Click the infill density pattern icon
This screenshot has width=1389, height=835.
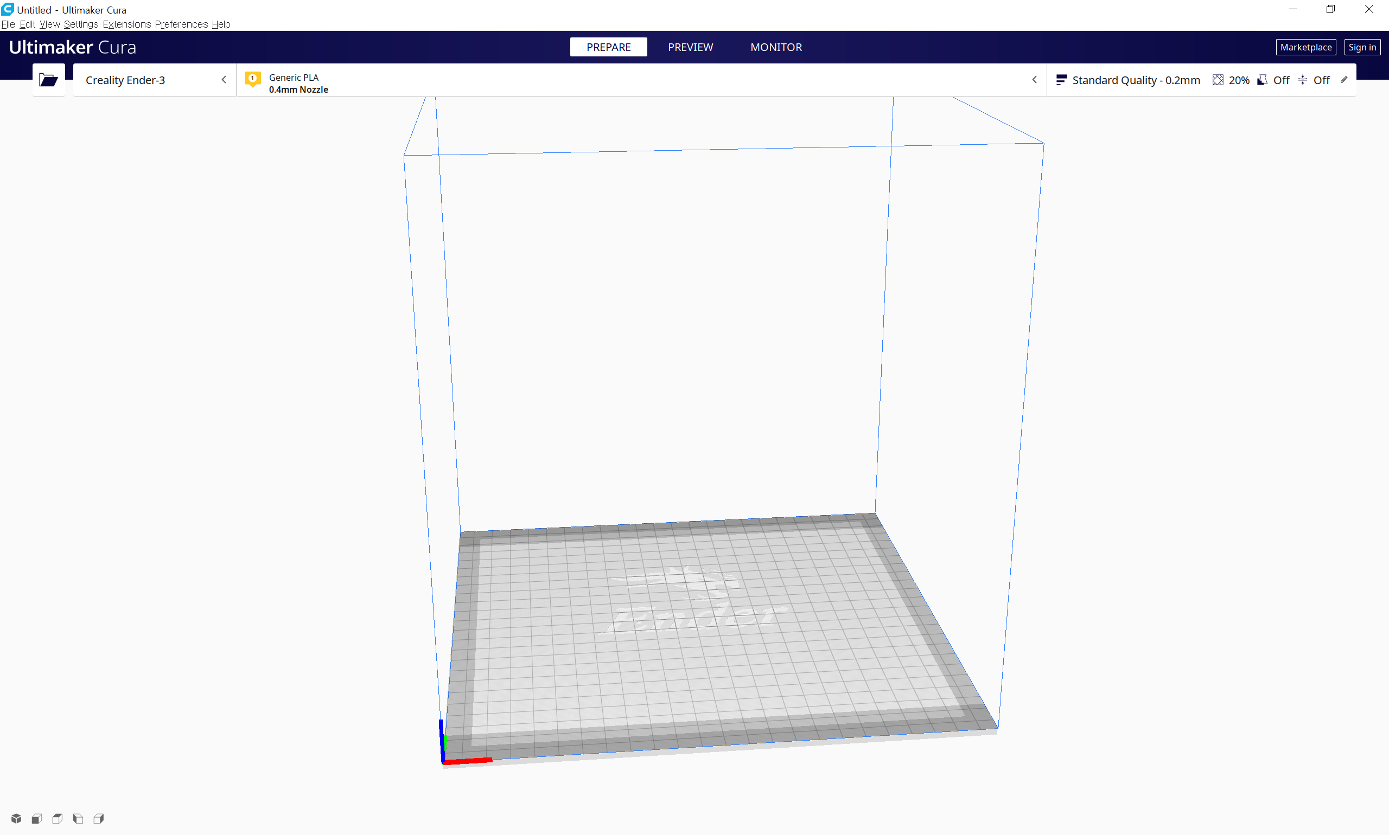point(1218,80)
